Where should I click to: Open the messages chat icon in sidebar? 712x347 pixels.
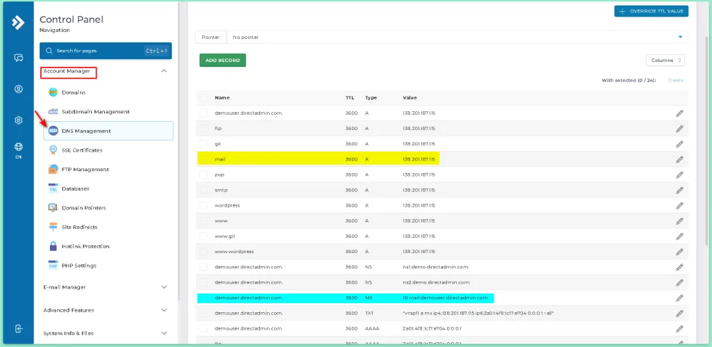(x=19, y=58)
